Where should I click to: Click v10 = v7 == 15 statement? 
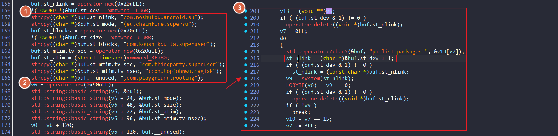click(309, 119)
